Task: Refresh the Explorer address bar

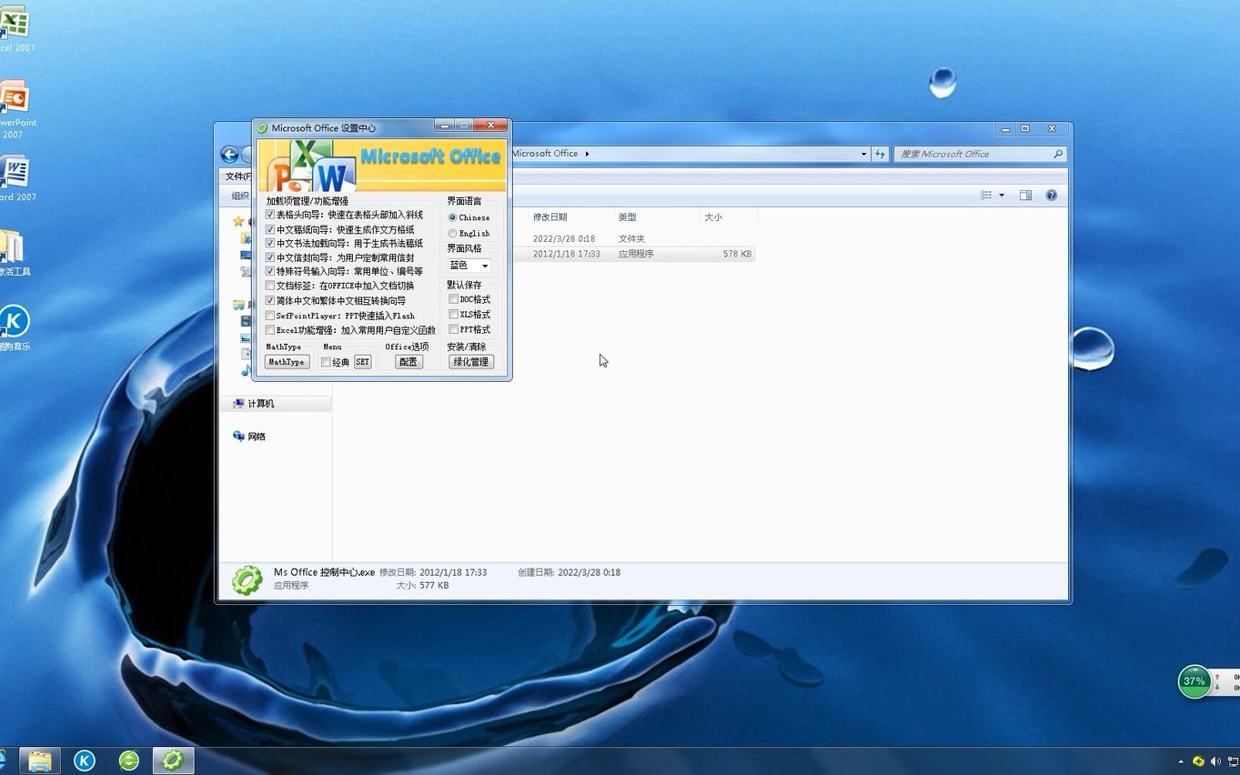Action: pyautogui.click(x=880, y=154)
